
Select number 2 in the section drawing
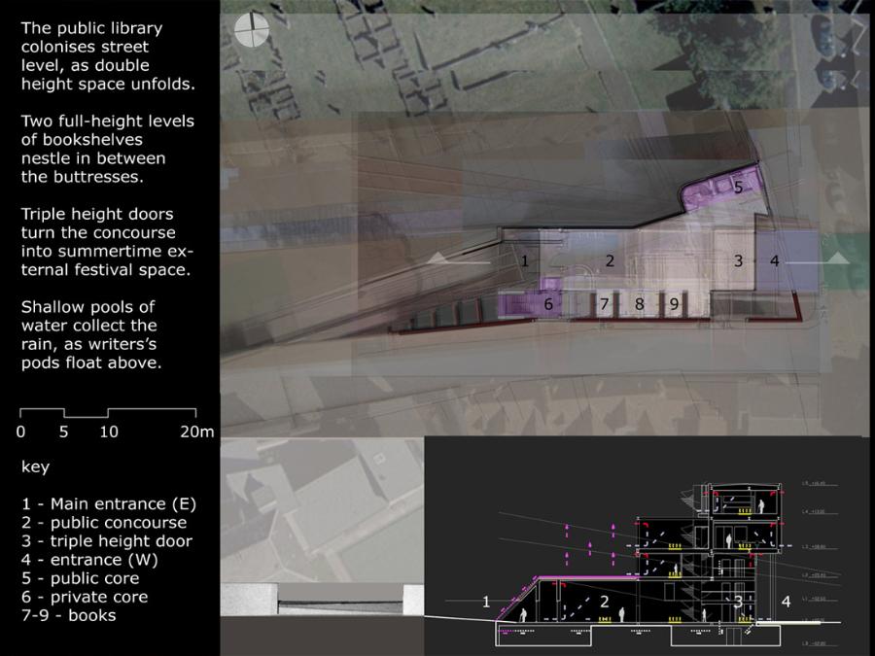(604, 602)
